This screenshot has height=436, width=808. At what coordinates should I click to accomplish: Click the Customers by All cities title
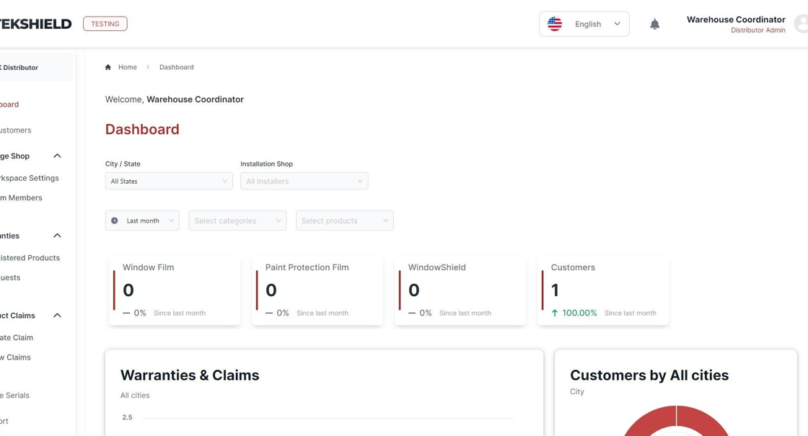(x=649, y=375)
